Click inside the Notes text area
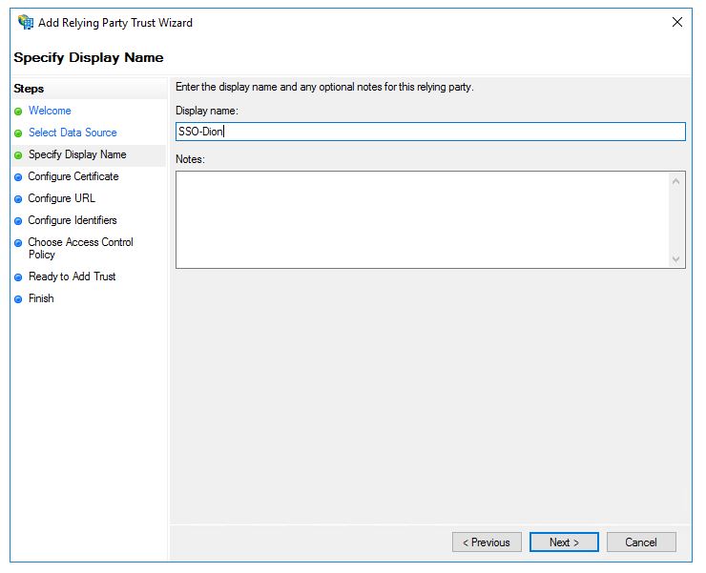Viewport: 706px width, 573px height. [x=423, y=219]
